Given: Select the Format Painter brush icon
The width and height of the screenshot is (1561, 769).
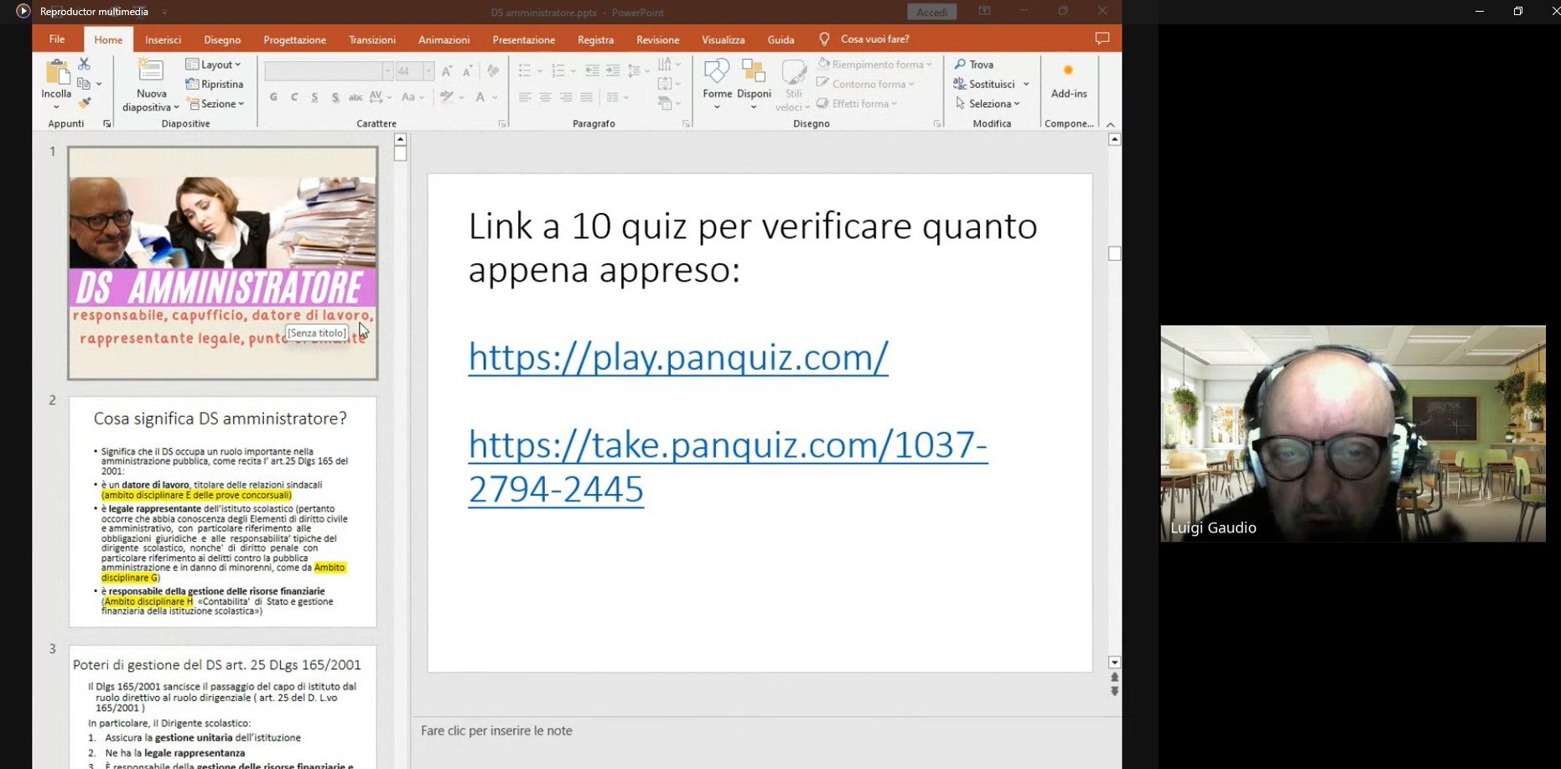Looking at the screenshot, I should tap(84, 103).
